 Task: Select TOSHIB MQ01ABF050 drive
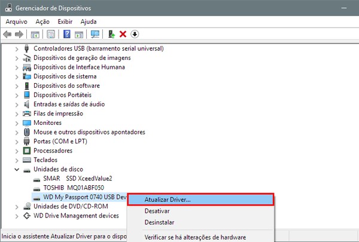click(x=74, y=188)
